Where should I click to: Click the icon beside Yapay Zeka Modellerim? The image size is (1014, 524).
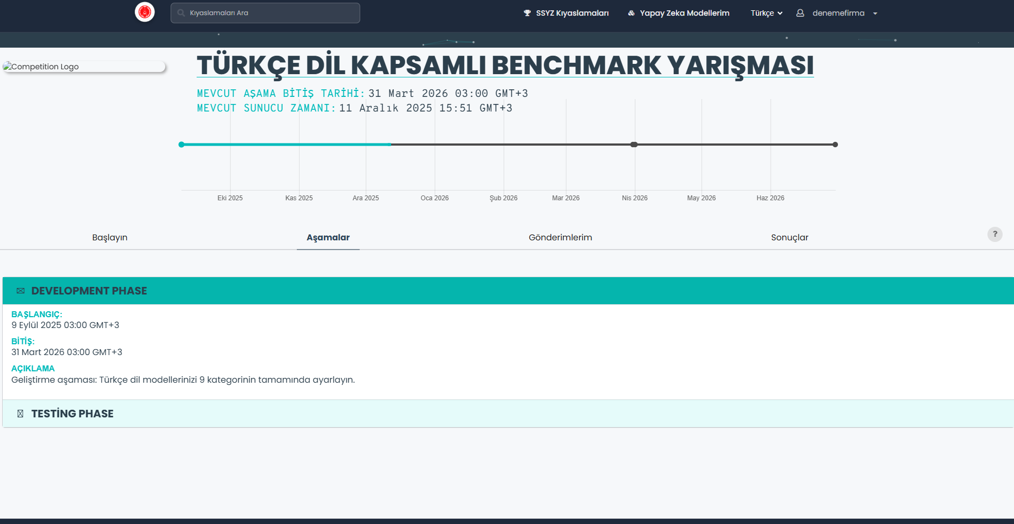[631, 13]
